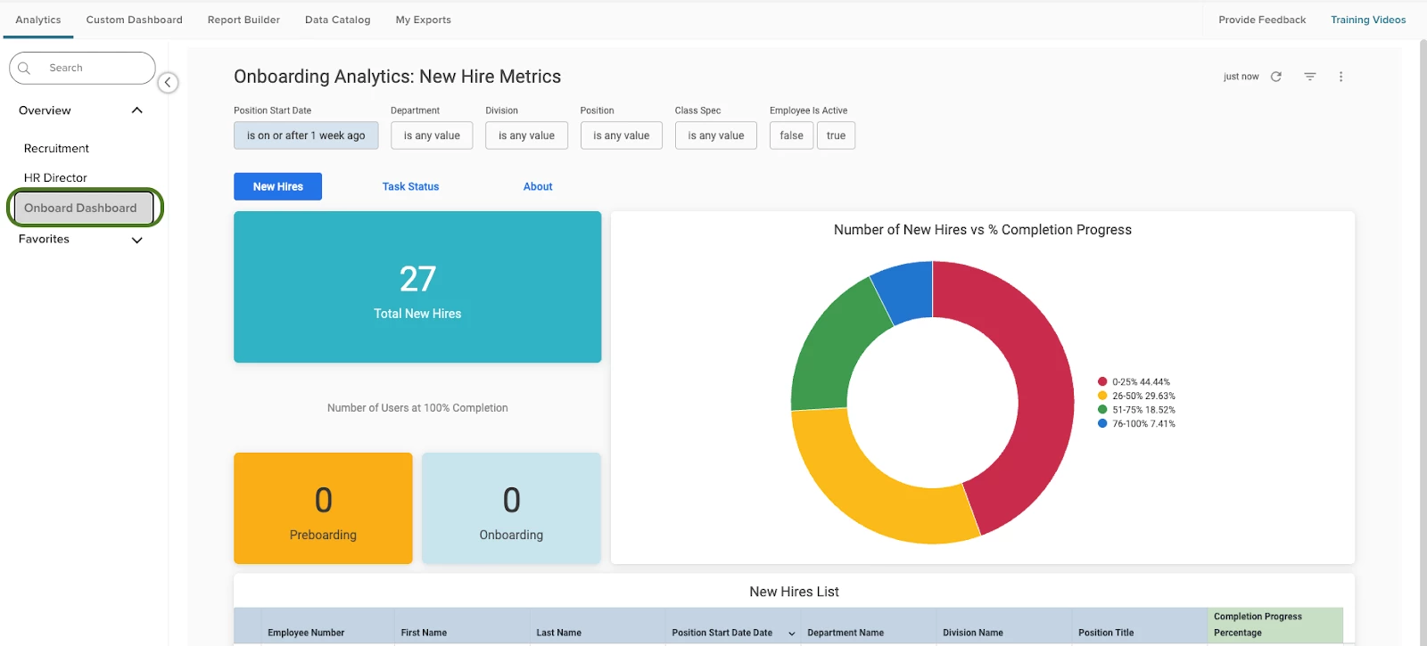Image resolution: width=1427 pixels, height=646 pixels.
Task: Refresh the dashboard data
Action: pos(1276,77)
